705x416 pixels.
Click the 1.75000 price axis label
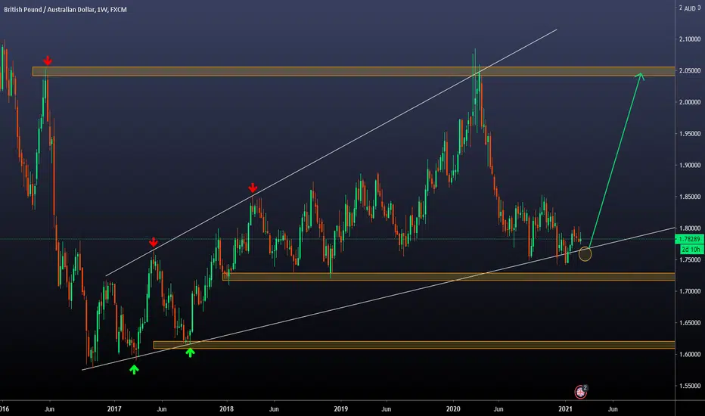tap(690, 260)
